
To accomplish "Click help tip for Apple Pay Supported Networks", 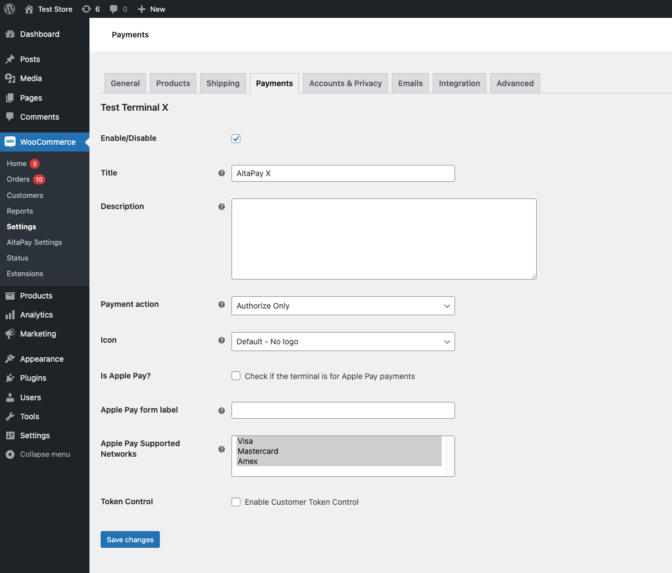I will tap(221, 449).
